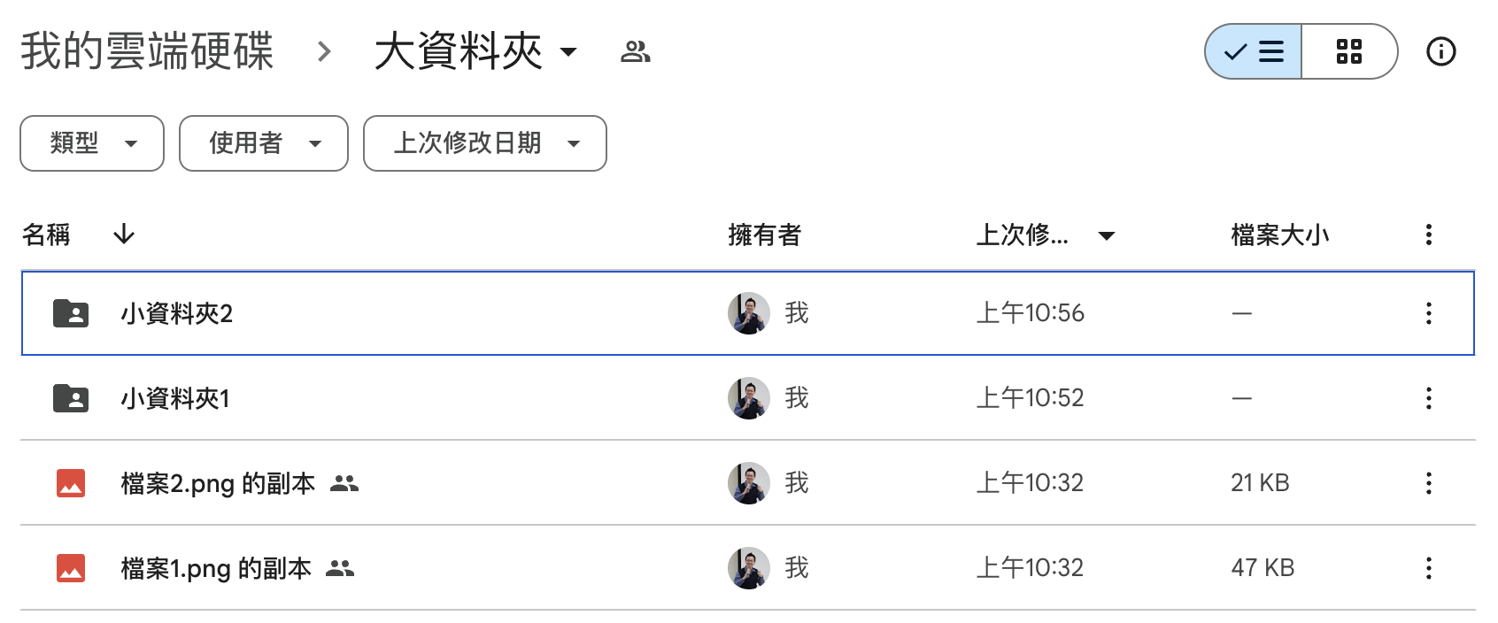Open the 上次修... column sort menu

(x=1106, y=235)
